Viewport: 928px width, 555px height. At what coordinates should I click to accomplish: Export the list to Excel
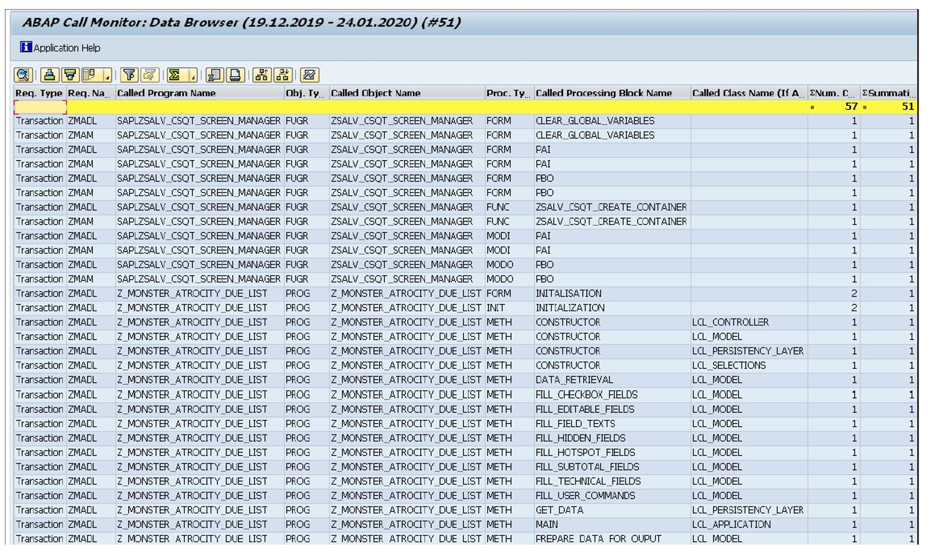click(x=214, y=75)
